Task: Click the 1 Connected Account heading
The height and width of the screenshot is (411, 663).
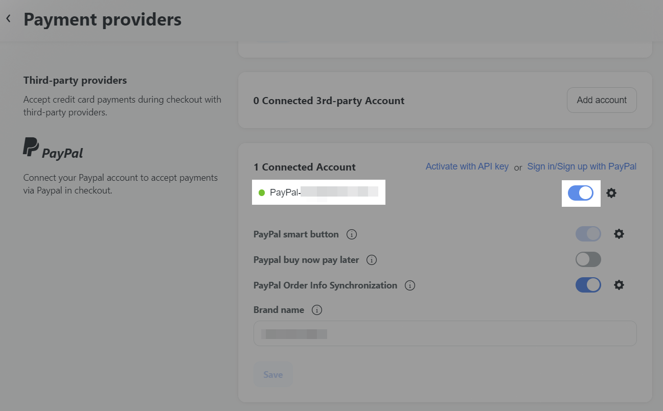Action: click(x=305, y=167)
